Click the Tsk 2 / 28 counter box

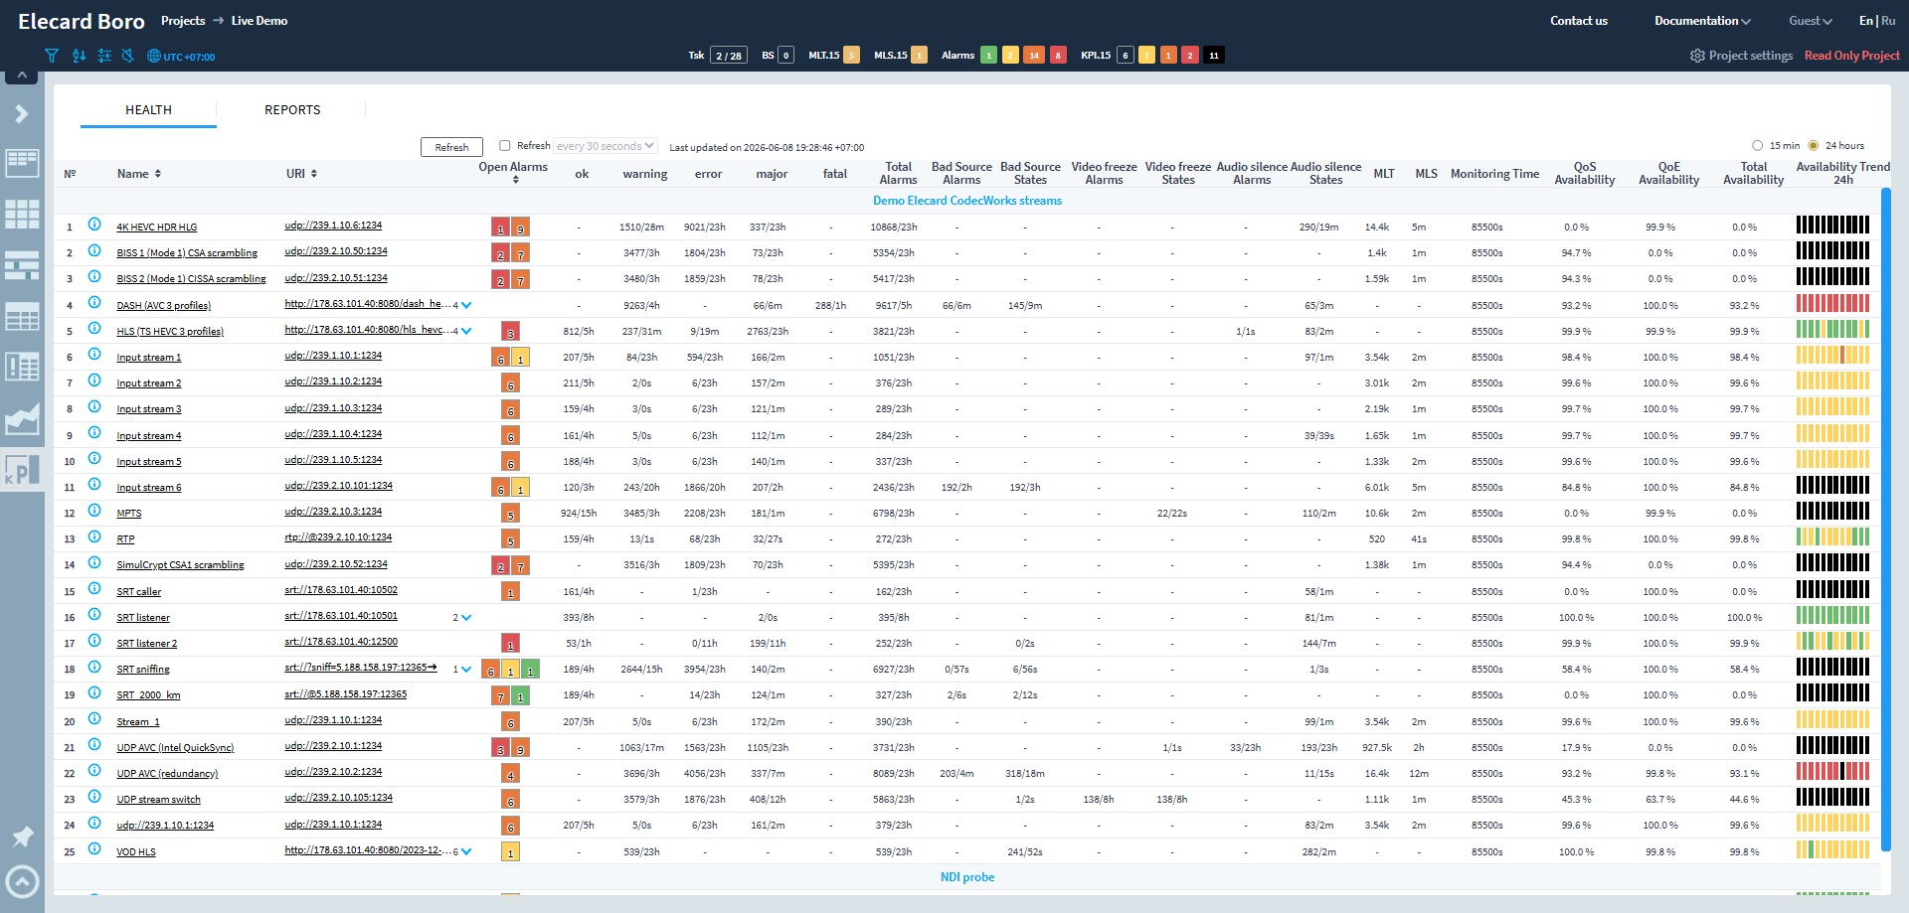(x=729, y=56)
